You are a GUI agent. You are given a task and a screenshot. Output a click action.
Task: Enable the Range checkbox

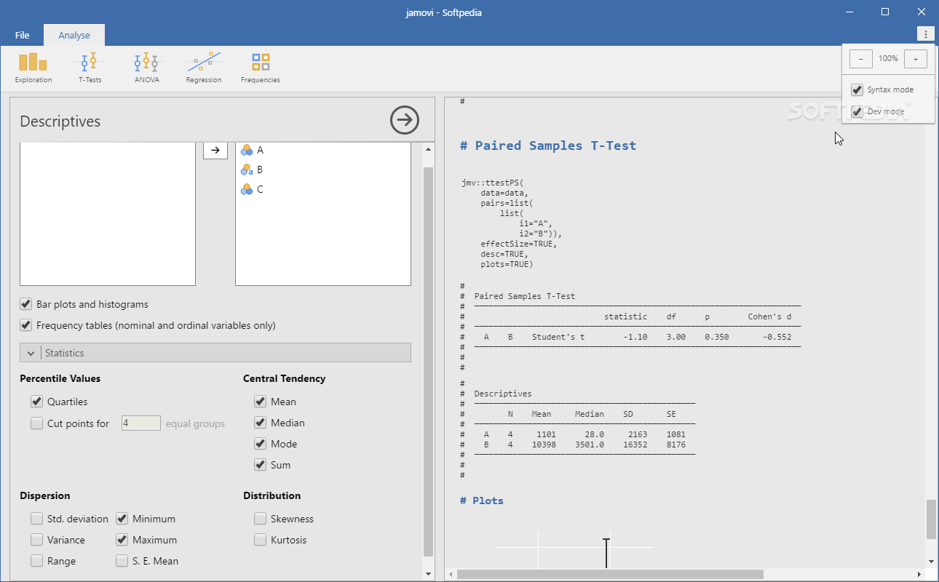click(x=37, y=561)
